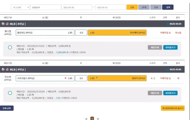Toggle the circle selector for ticket 13552
This screenshot has width=190, height=120.
pos(10,93)
